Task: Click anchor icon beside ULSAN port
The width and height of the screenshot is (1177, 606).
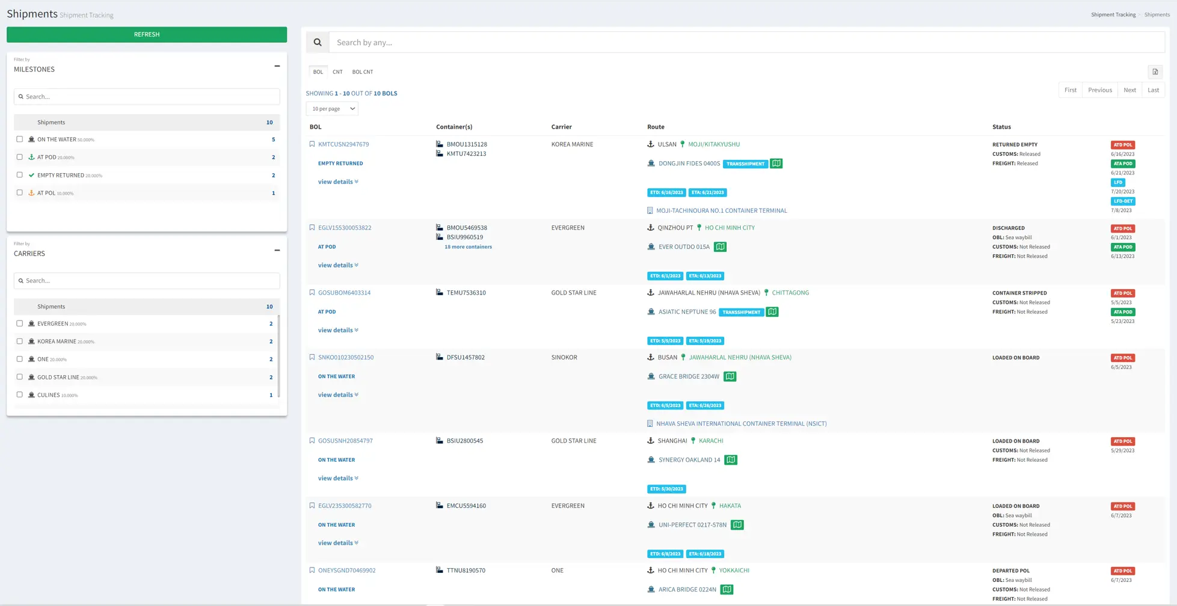Action: 650,144
